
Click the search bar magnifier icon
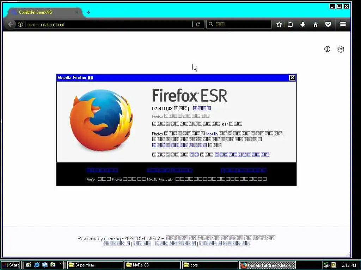click(x=211, y=24)
